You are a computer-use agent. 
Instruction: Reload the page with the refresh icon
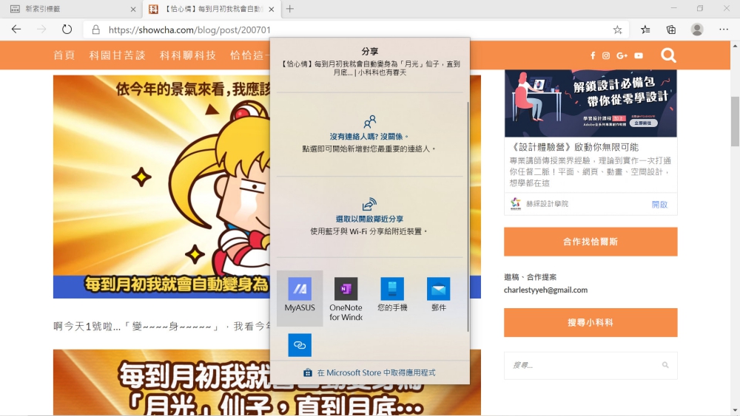click(67, 30)
